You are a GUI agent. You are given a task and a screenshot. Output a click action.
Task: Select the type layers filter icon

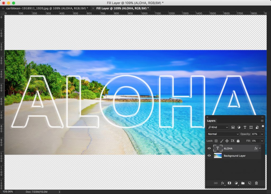pos(245,127)
